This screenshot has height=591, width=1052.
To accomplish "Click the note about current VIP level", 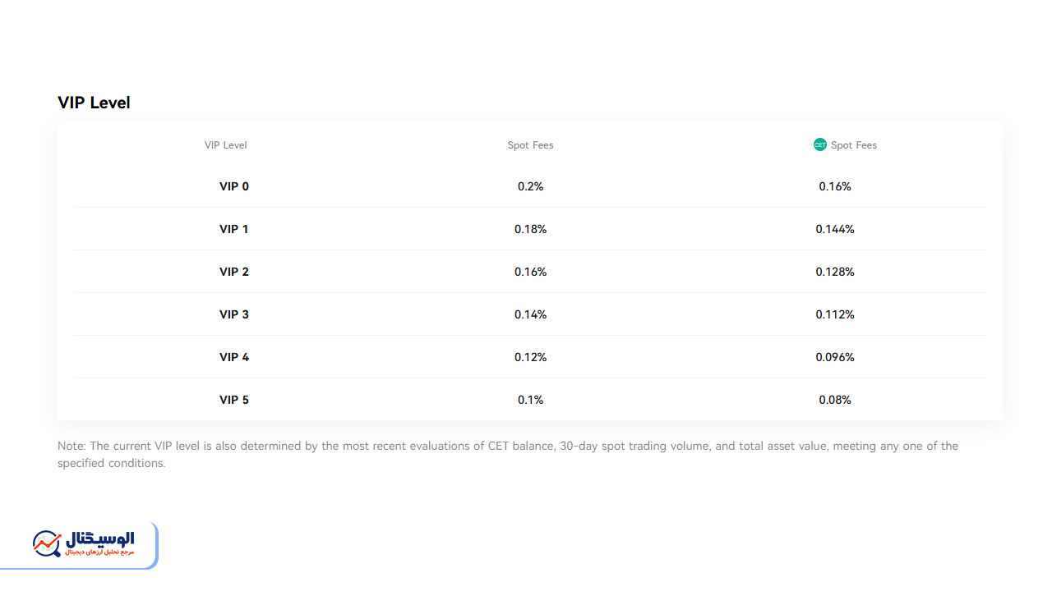I will click(508, 455).
